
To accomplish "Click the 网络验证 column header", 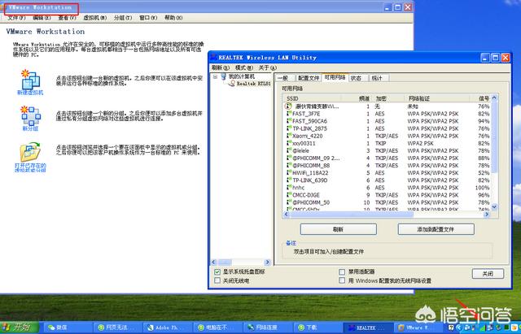I will 437,98.
